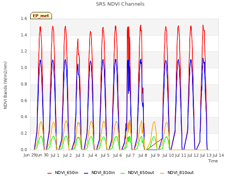The height and width of the screenshot is (180, 241).
Task: Click the SRS NDVI Channels chart title
Action: pos(120,4)
